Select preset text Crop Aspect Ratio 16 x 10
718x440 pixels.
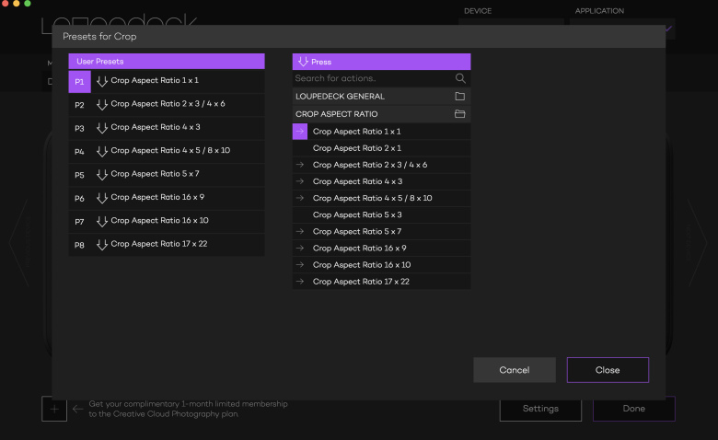(x=159, y=220)
